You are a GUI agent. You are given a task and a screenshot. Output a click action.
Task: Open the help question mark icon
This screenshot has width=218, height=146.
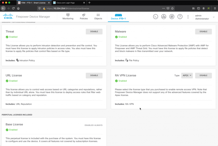[180, 17]
